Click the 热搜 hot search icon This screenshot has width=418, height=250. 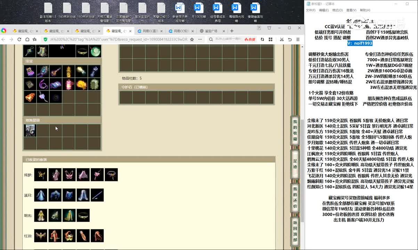[250, 40]
